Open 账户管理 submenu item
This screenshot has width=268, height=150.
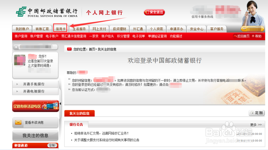pos(36,36)
